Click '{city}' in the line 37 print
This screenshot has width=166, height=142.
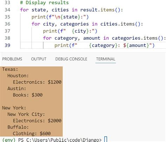coord(81,31)
